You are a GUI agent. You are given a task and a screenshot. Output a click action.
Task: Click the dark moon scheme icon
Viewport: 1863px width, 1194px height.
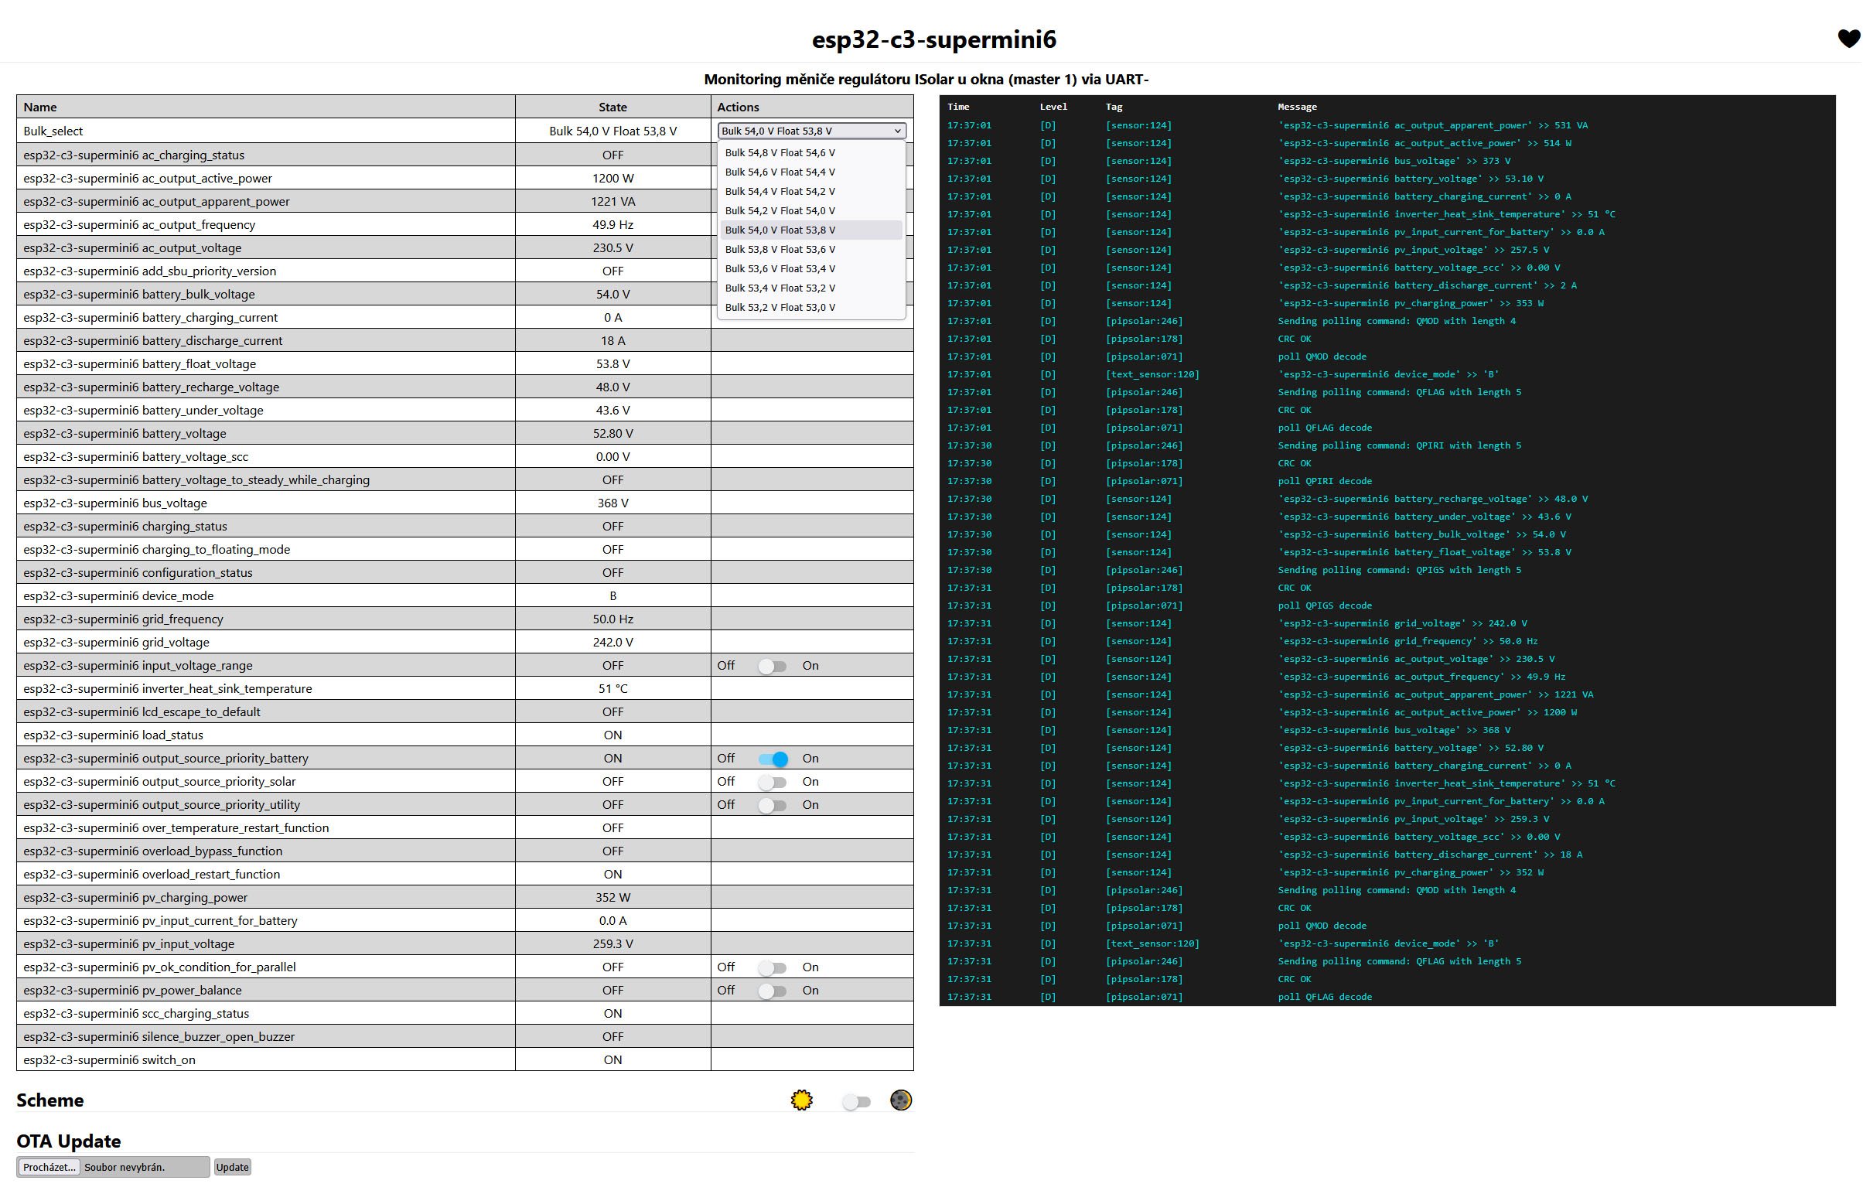click(x=900, y=1100)
